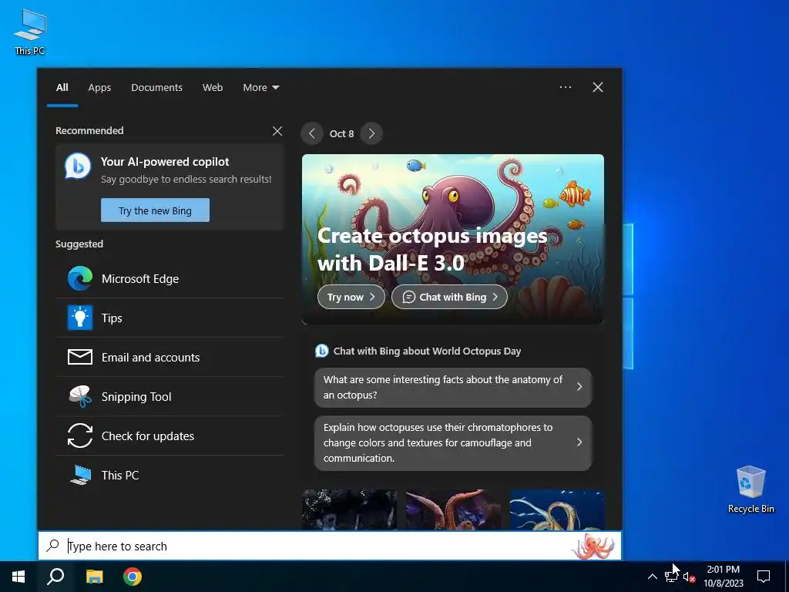Image resolution: width=789 pixels, height=592 pixels.
Task: Show hidden tray icons chevron
Action: 652,577
